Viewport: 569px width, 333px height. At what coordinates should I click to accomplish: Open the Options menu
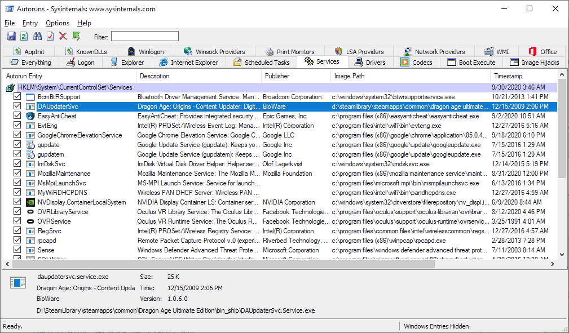click(x=58, y=23)
